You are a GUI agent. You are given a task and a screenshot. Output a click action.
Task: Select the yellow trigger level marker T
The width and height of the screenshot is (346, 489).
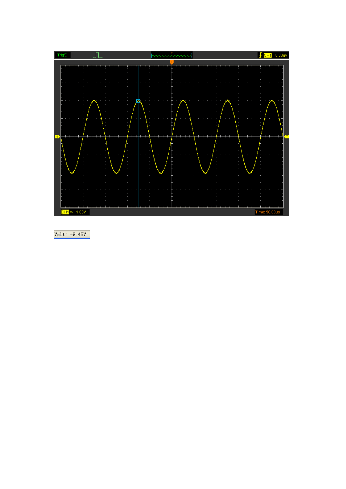286,136
